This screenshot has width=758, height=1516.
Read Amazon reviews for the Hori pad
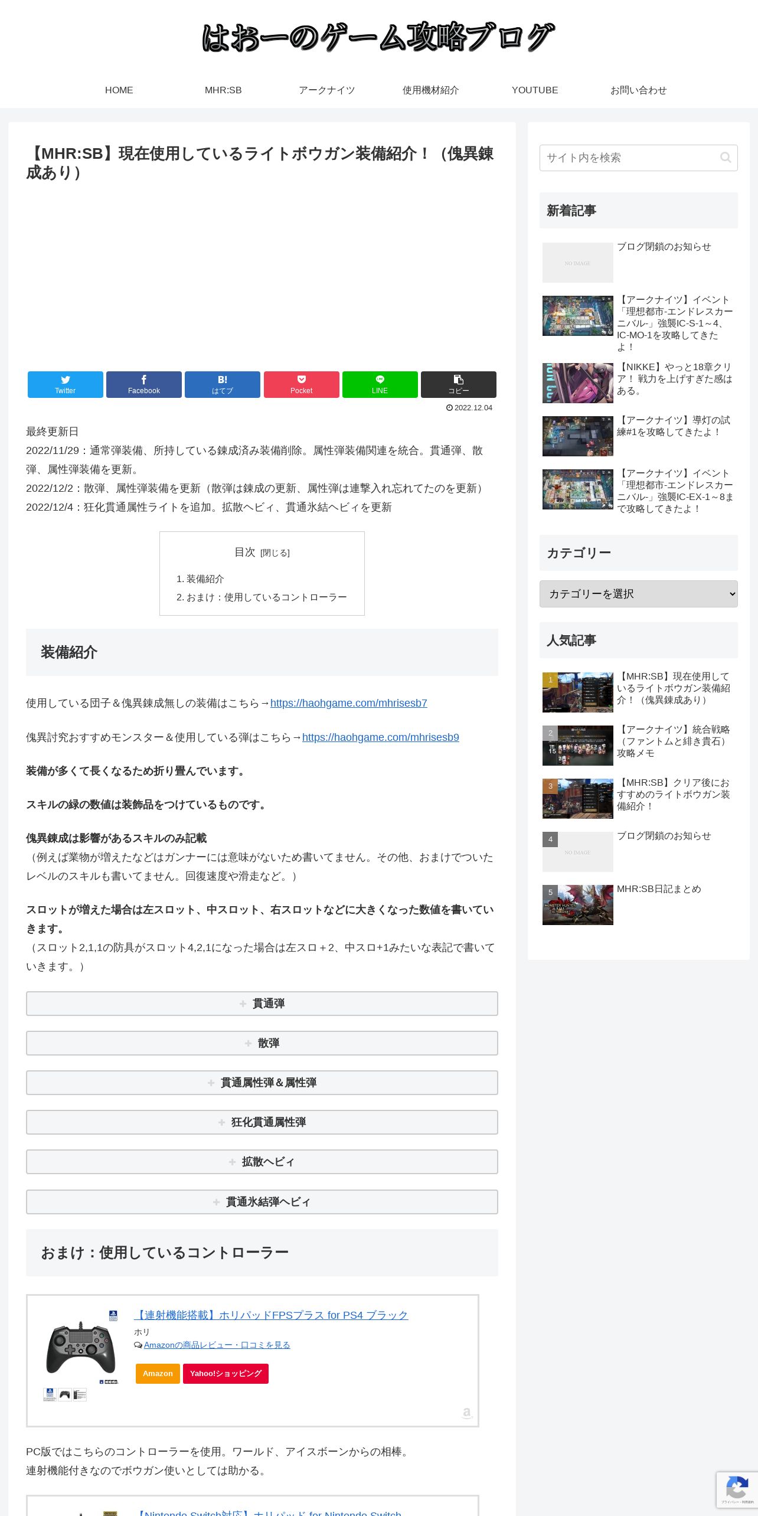click(x=217, y=1345)
